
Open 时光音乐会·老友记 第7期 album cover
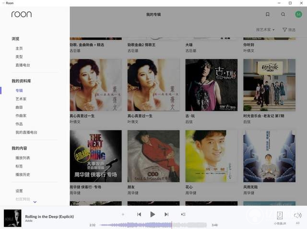[x=270, y=85]
